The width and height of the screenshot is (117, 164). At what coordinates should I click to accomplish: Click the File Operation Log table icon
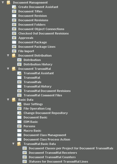[x=19, y=109]
